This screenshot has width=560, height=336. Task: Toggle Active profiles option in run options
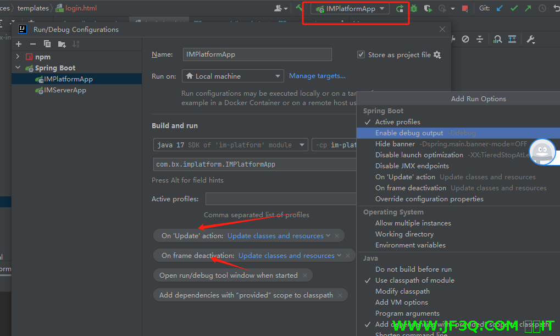[x=397, y=122]
